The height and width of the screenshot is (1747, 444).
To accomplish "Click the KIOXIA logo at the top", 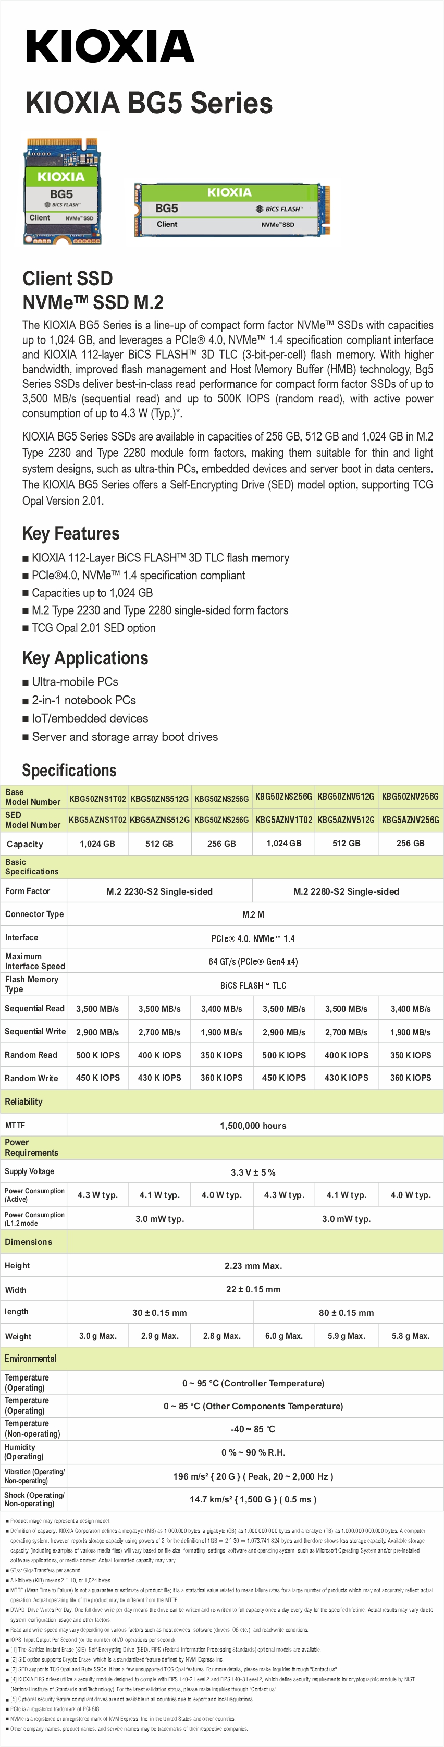I will tap(110, 46).
